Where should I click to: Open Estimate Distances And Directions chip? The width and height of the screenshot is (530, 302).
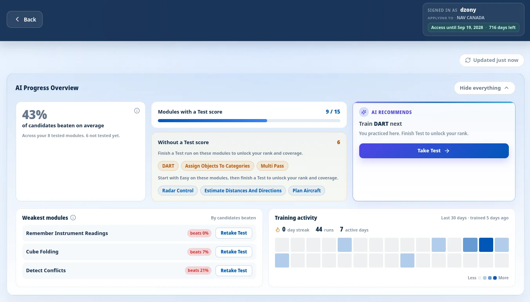[x=243, y=191]
